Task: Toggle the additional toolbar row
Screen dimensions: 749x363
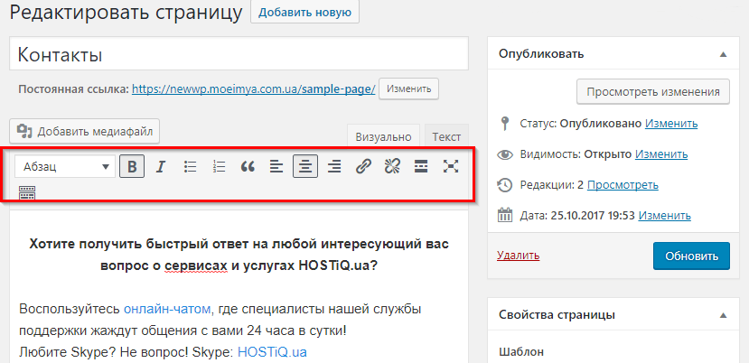Action: pyautogui.click(x=27, y=192)
